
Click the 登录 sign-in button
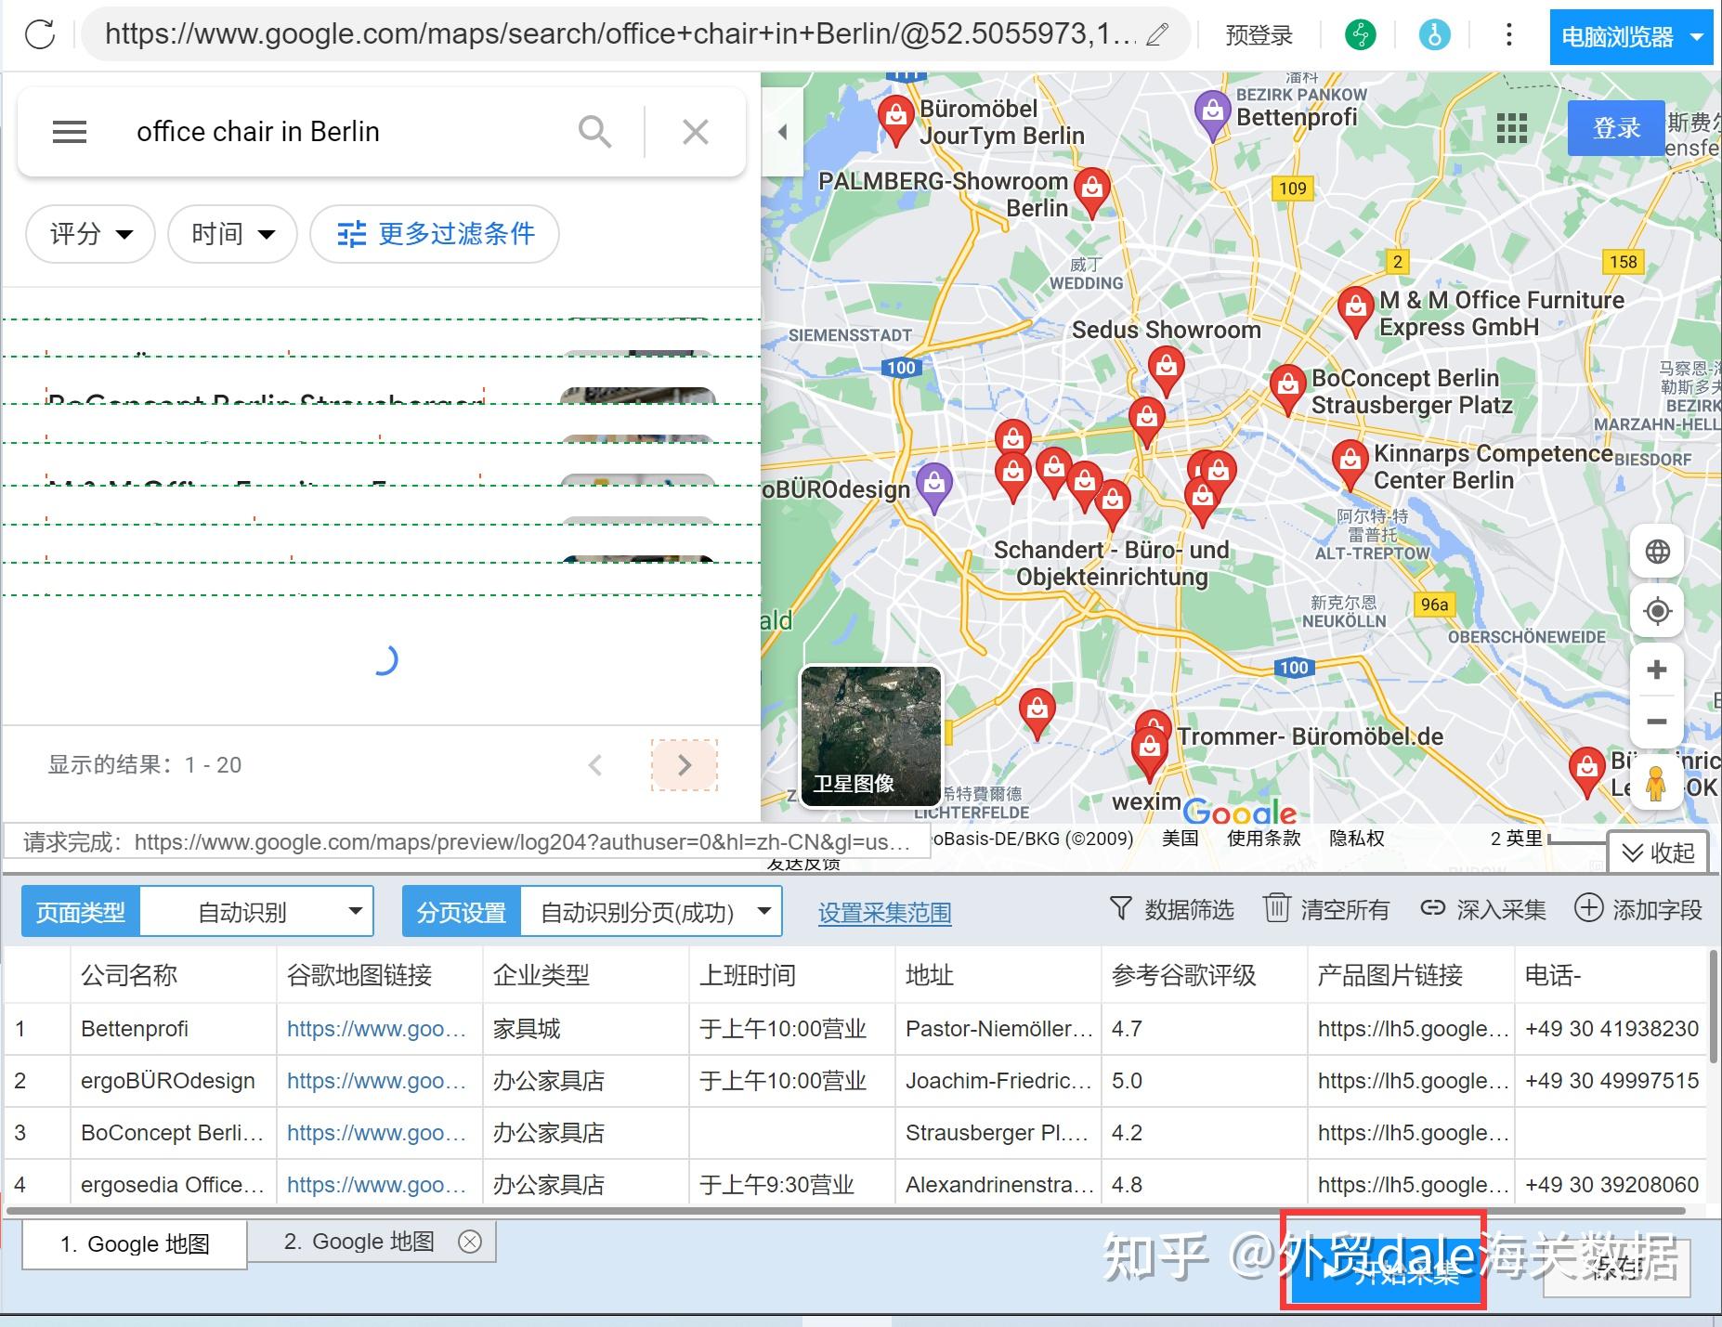(x=1616, y=128)
